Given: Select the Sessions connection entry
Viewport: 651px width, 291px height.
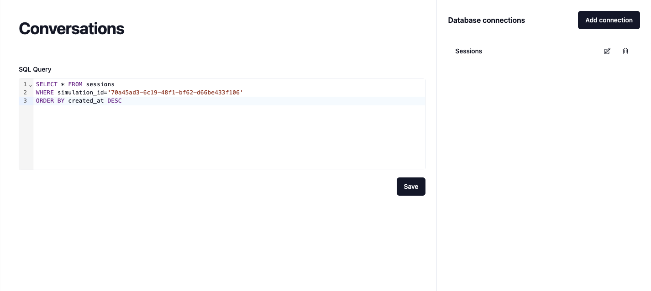Looking at the screenshot, I should pos(469,51).
